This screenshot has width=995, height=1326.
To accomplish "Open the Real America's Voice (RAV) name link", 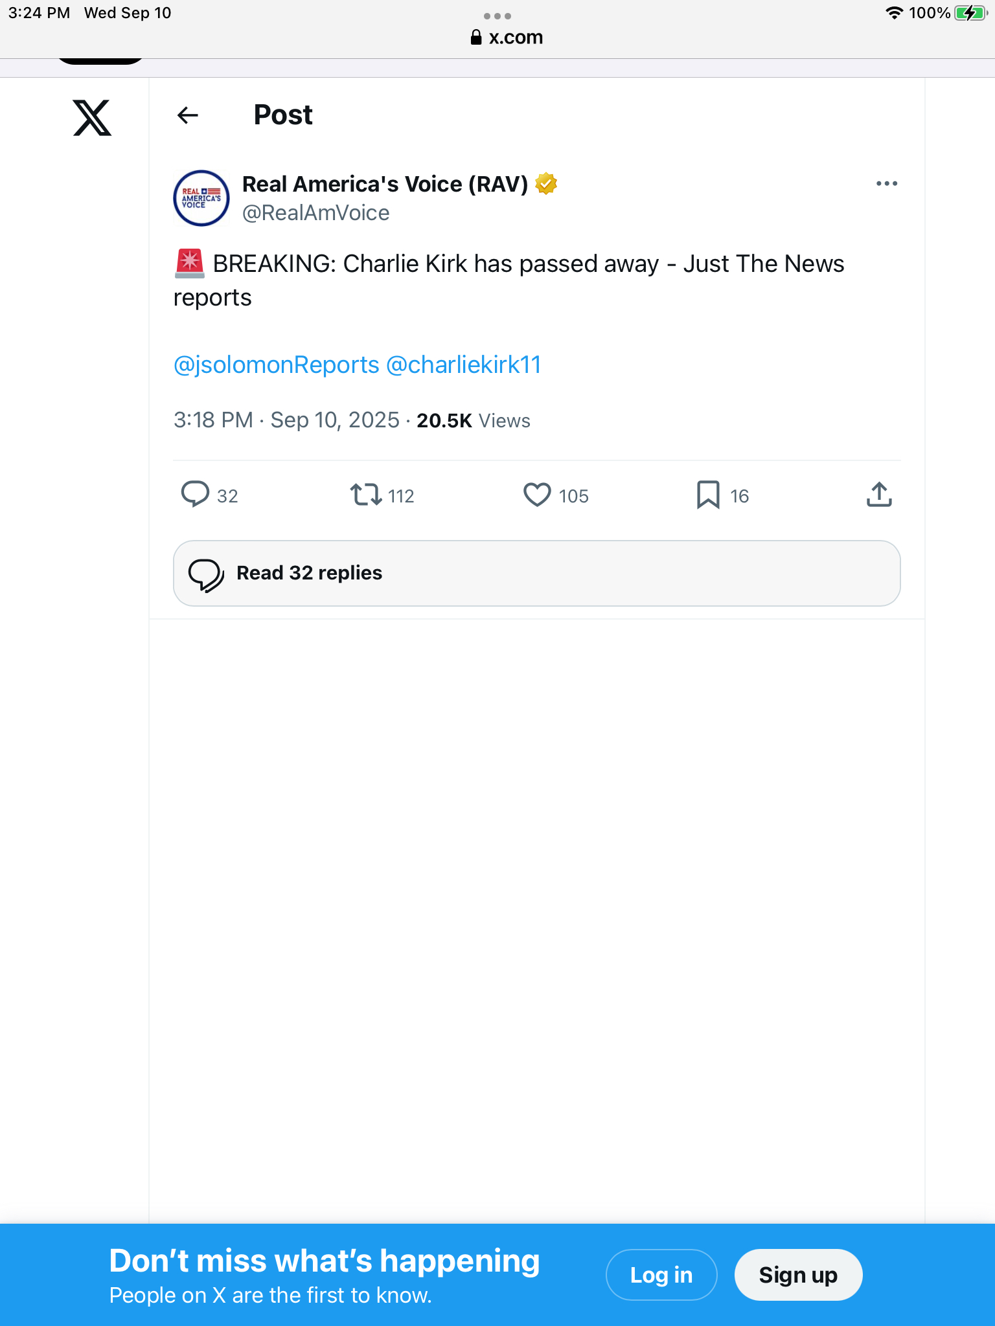I will point(385,184).
